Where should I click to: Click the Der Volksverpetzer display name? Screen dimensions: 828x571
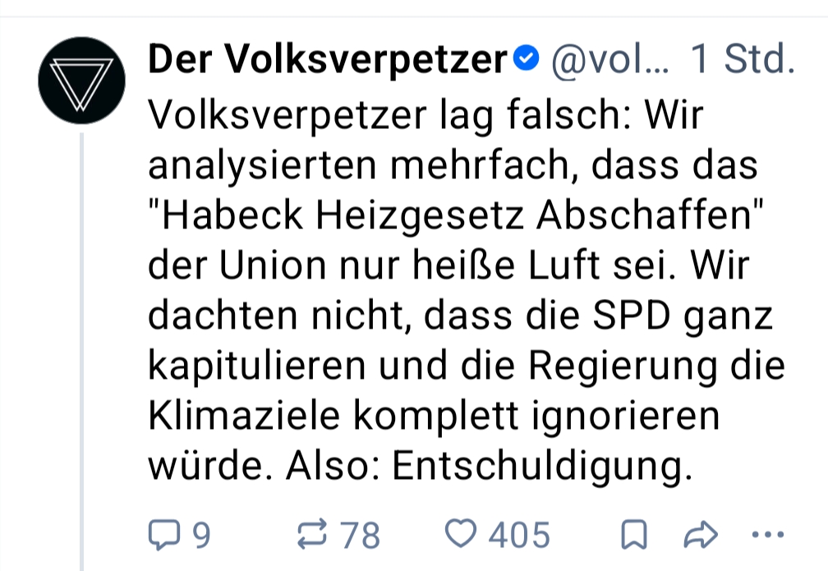pyautogui.click(x=329, y=59)
